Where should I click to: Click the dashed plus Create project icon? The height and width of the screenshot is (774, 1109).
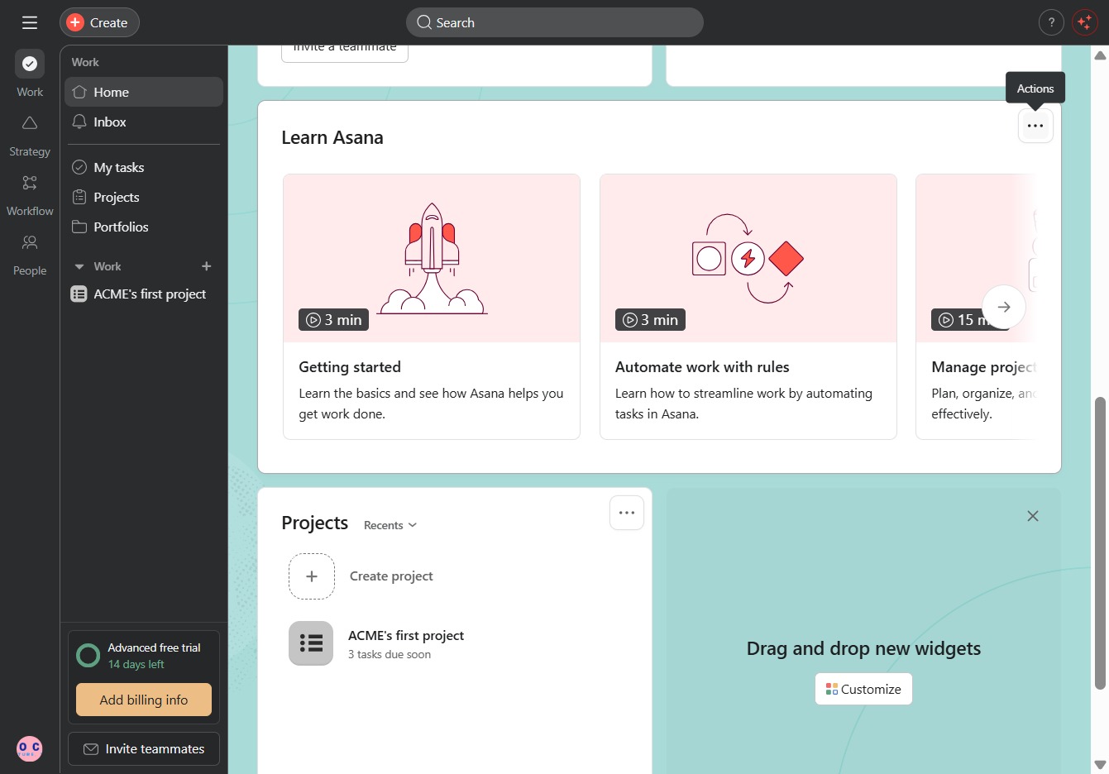[312, 576]
